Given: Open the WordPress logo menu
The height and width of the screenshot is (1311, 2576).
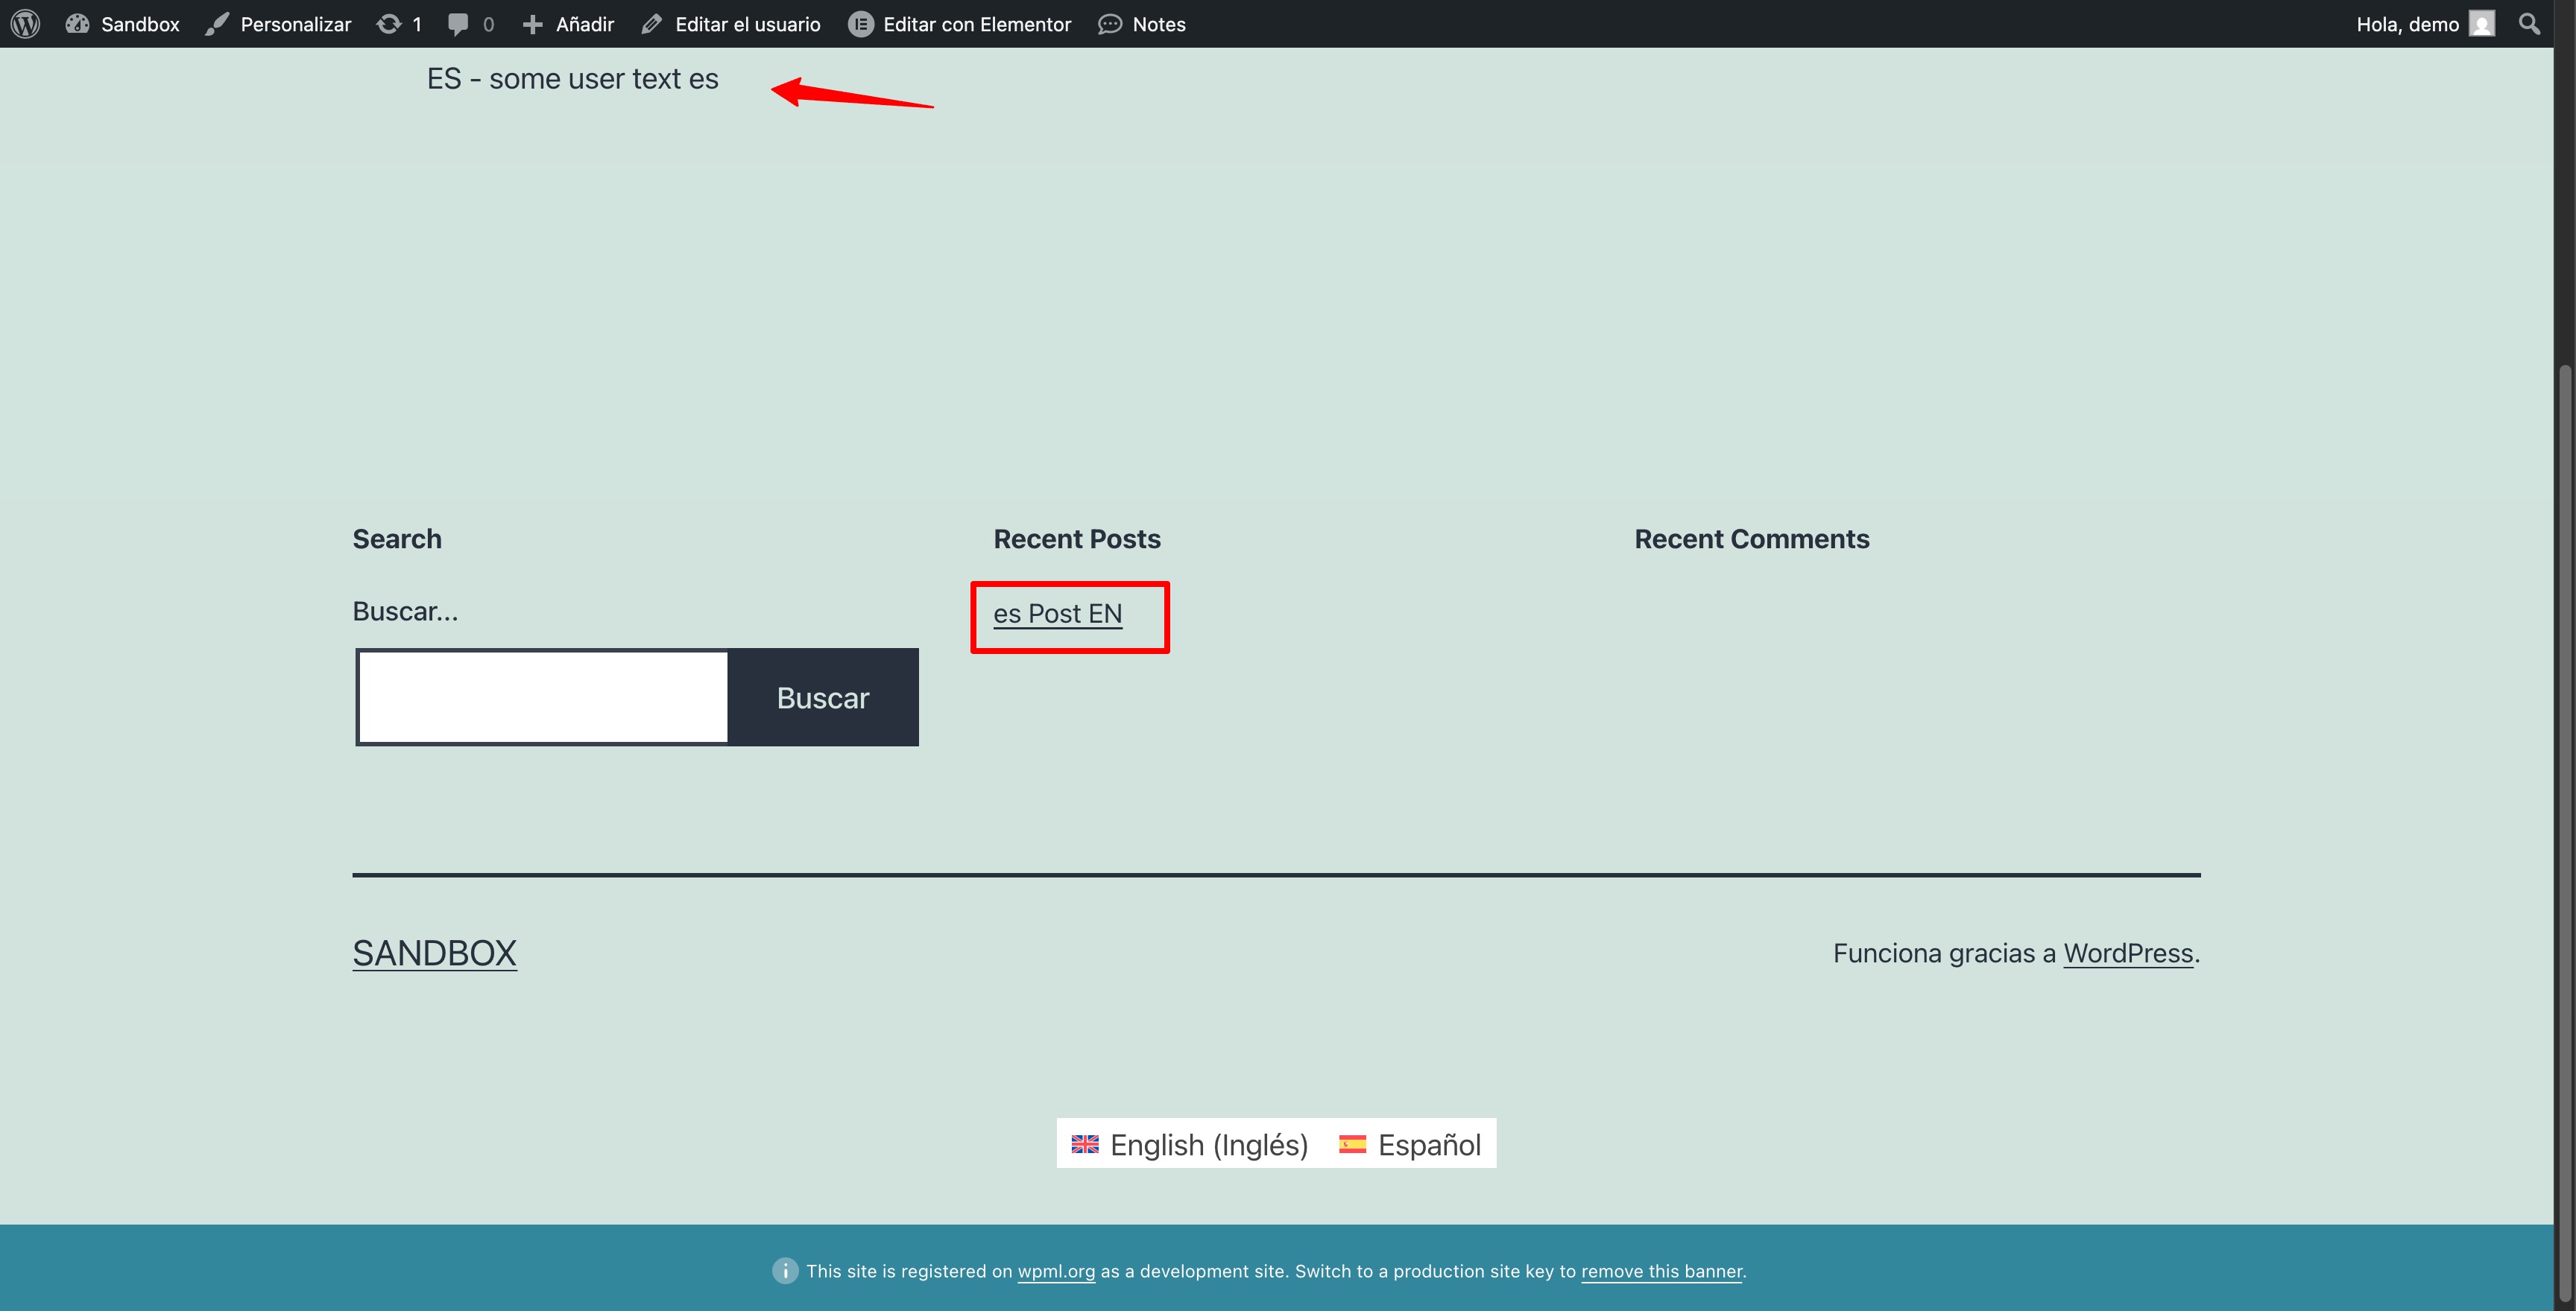Looking at the screenshot, I should coord(25,24).
